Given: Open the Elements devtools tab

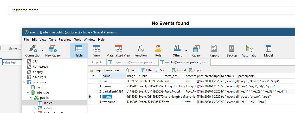Looking at the screenshot, I should click(x=15, y=48).
